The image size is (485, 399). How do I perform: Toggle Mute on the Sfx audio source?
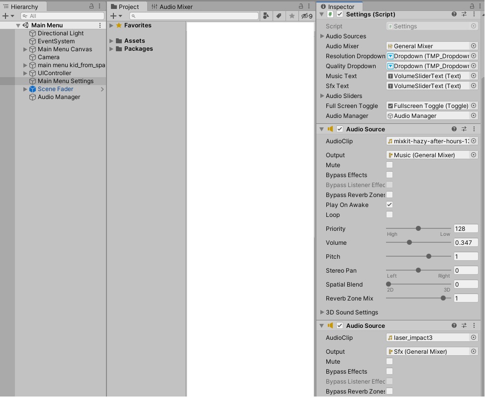(x=389, y=361)
